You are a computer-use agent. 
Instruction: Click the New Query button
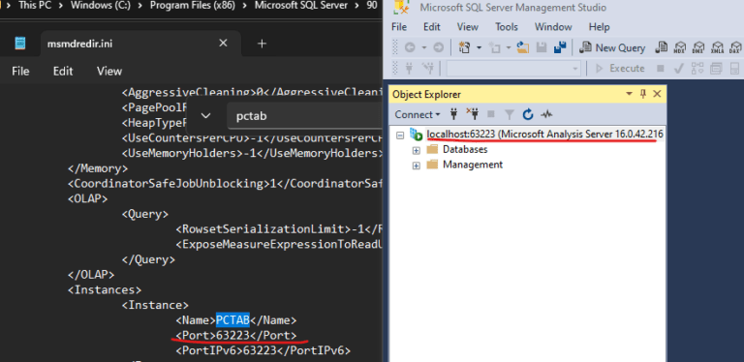tap(612, 47)
